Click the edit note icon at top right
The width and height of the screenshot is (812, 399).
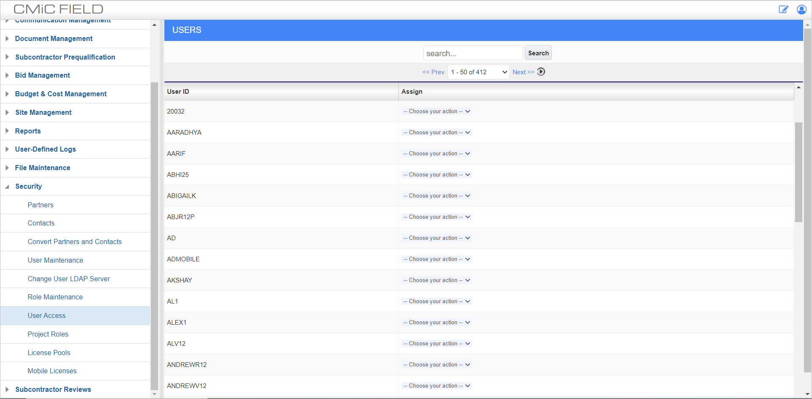[783, 9]
